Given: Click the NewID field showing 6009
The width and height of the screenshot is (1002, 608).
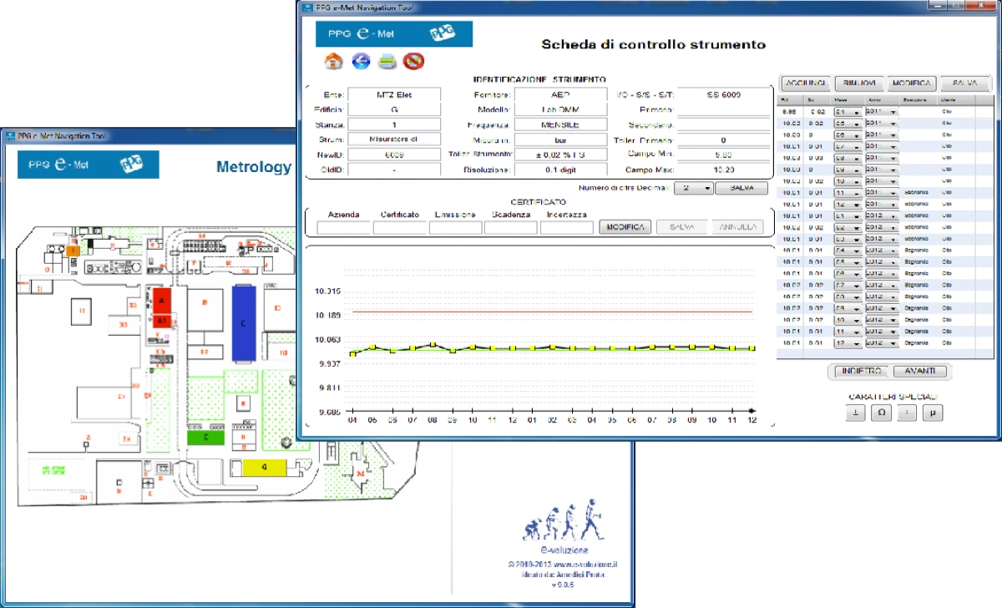Looking at the screenshot, I should [394, 155].
